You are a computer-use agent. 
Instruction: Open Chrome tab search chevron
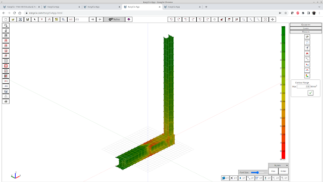point(319,7)
